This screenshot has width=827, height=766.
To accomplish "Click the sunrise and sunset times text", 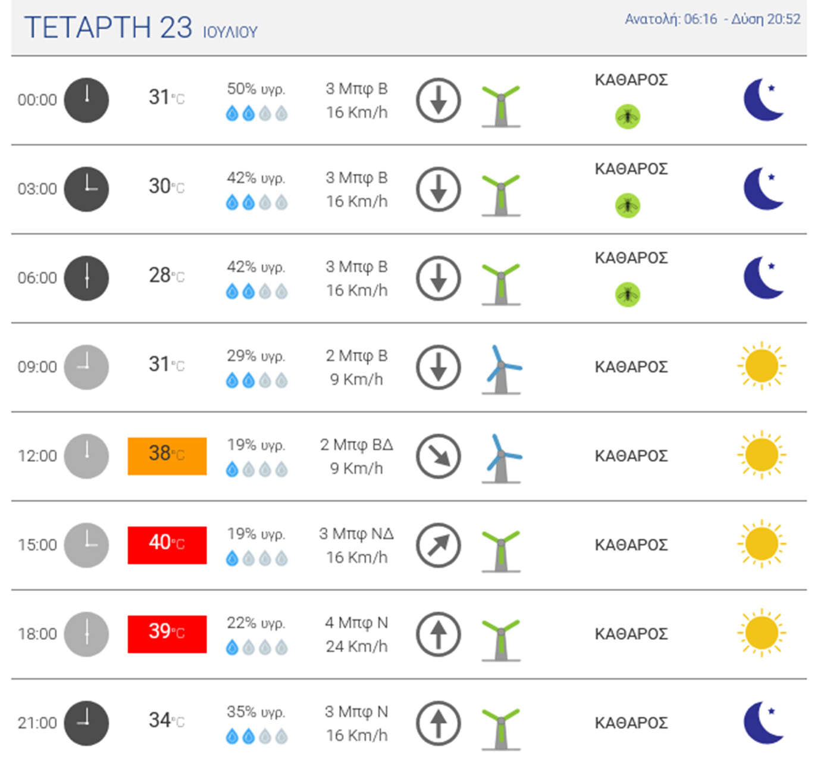I will click(x=712, y=20).
